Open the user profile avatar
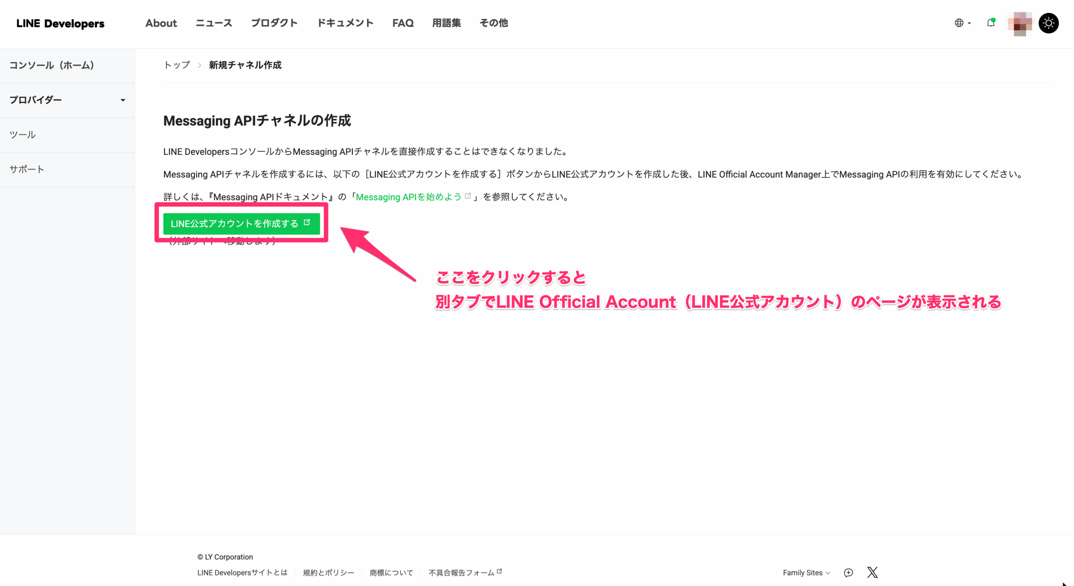The width and height of the screenshot is (1074, 586). point(1020,23)
